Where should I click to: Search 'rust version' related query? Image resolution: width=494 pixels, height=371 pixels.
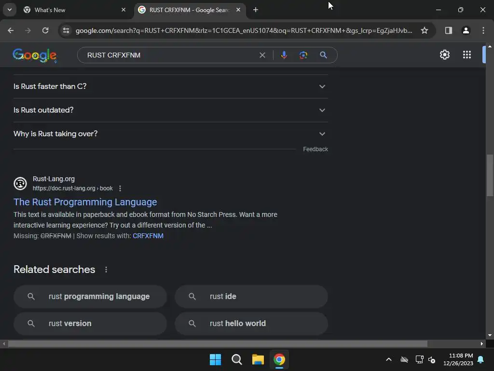click(90, 324)
